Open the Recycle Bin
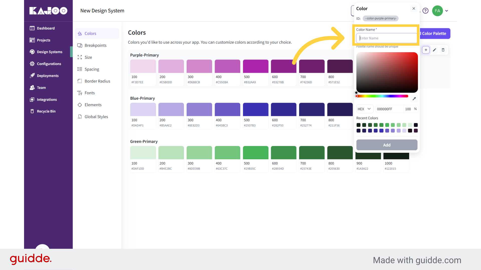This screenshot has height=270, width=481. (43, 111)
